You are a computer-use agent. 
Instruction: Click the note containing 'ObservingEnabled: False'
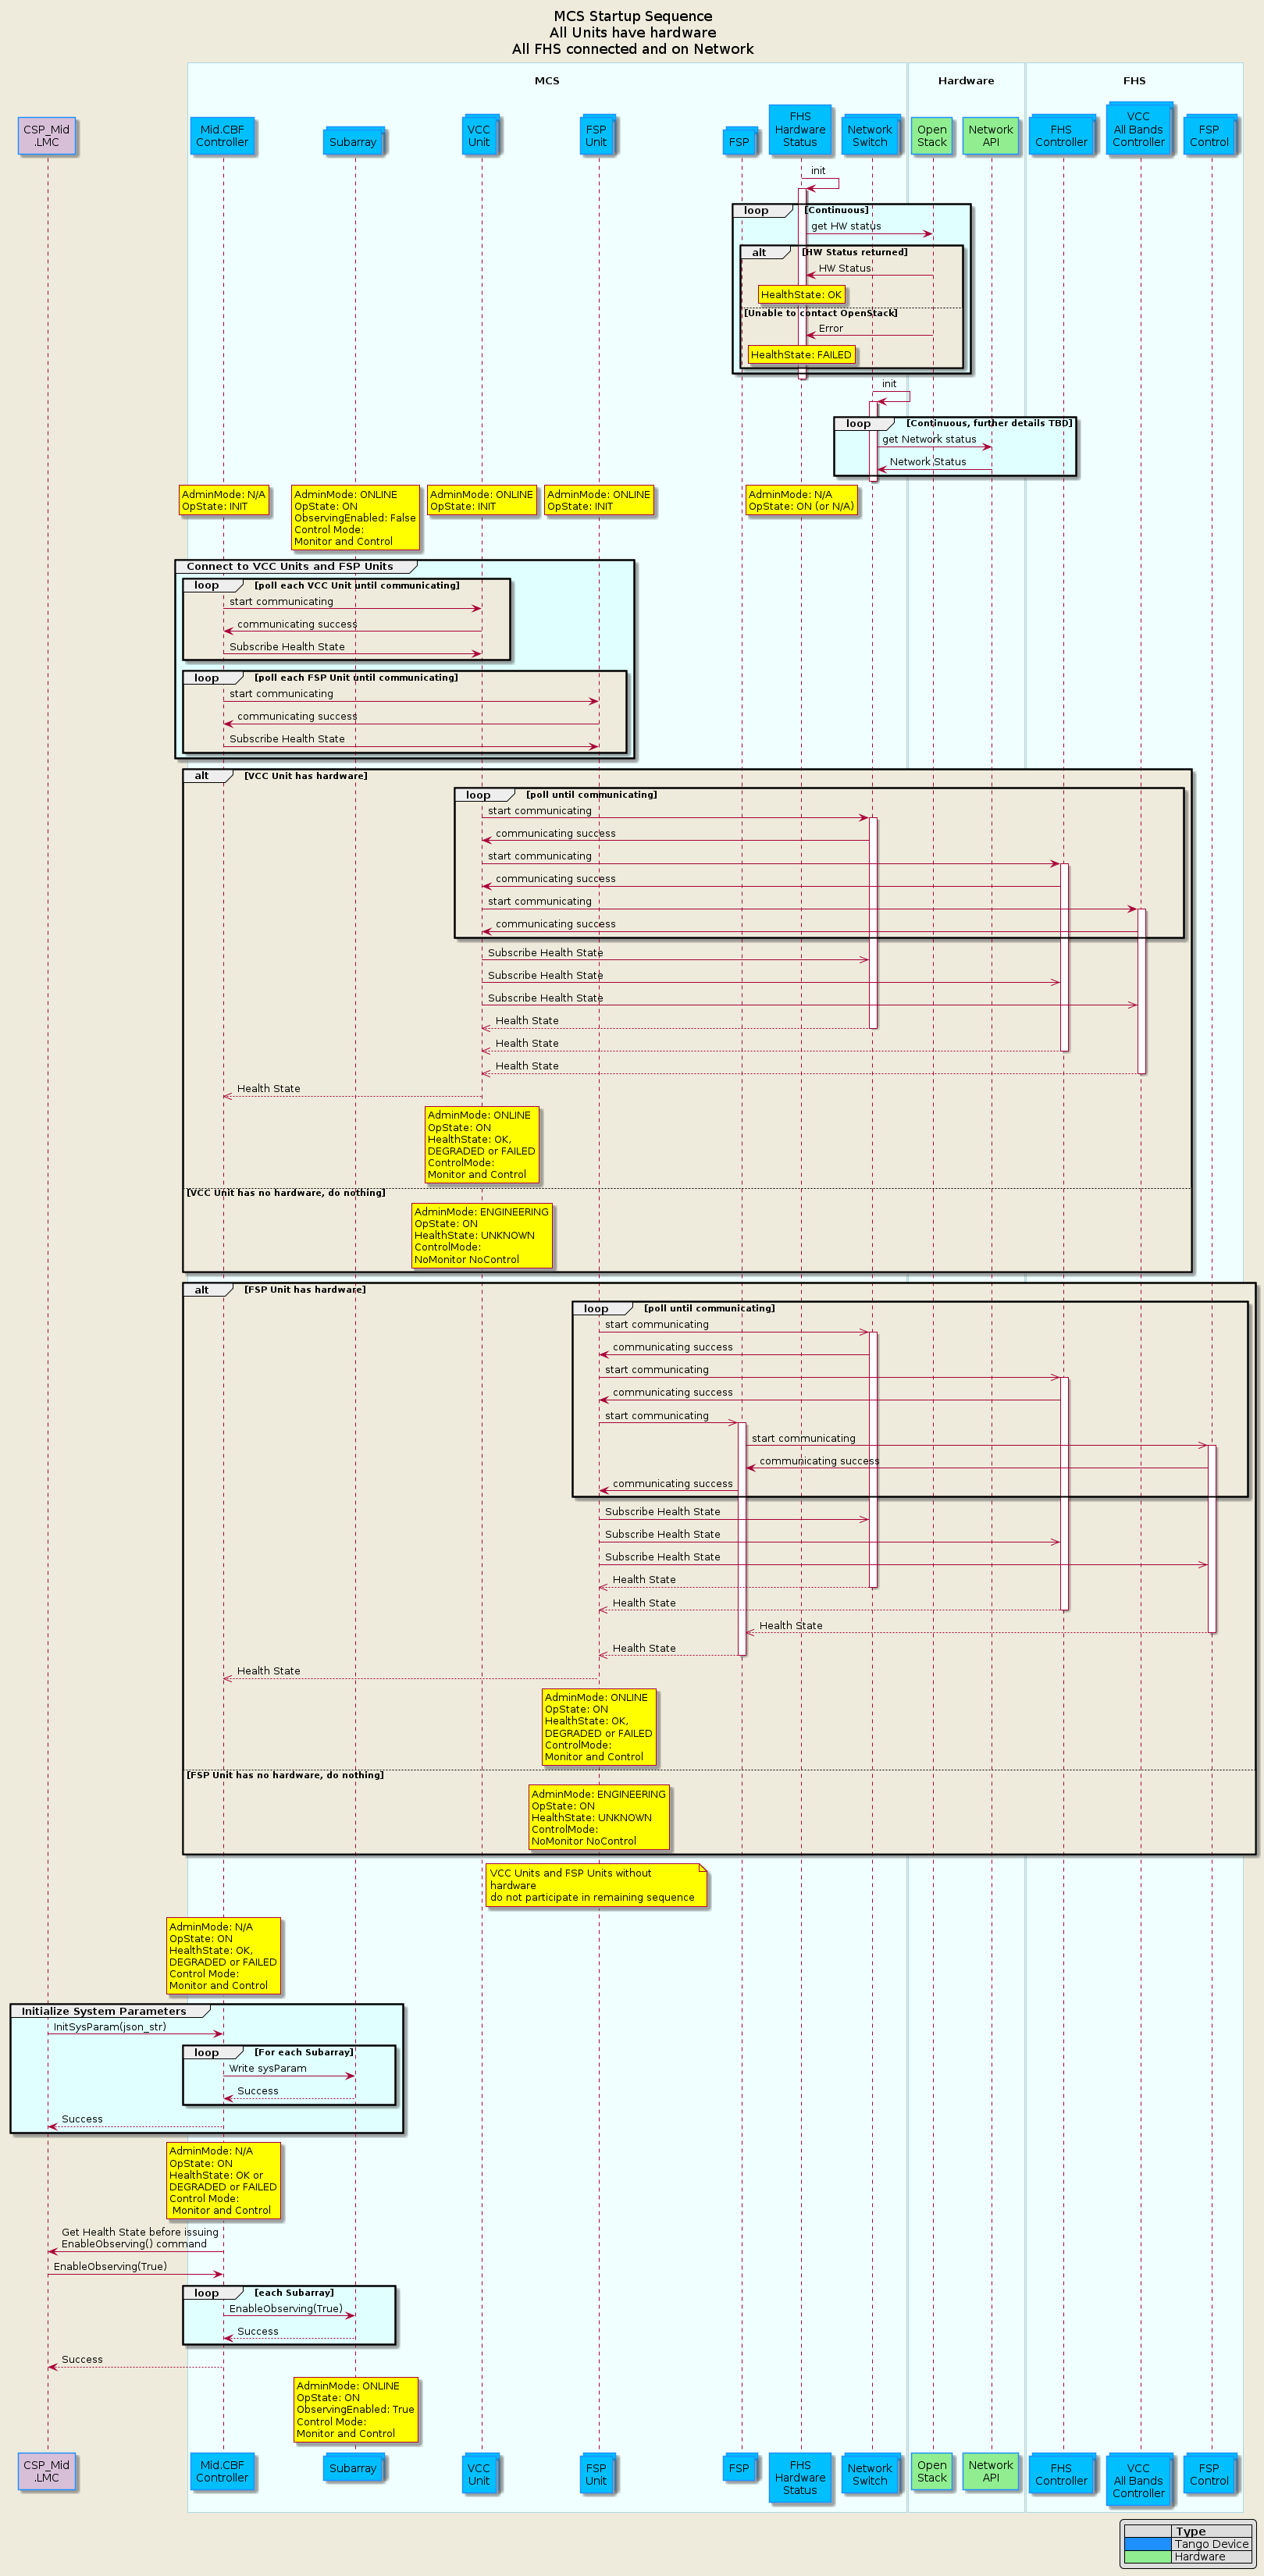coord(355,518)
